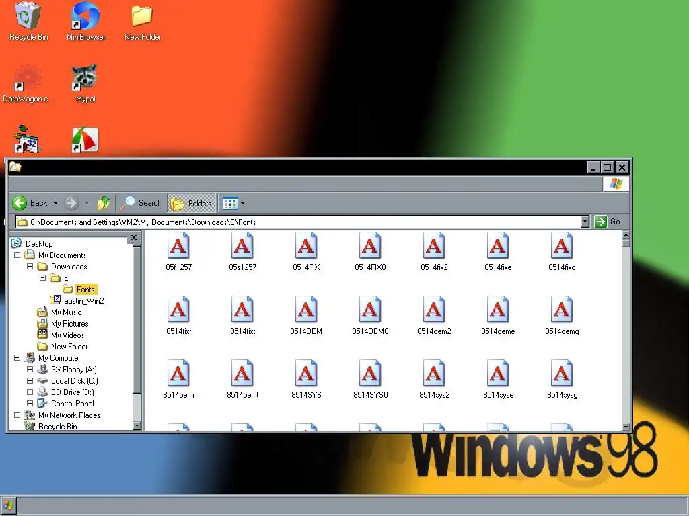This screenshot has height=516, width=689.
Task: Open the address bar dropdown
Action: coord(585,222)
